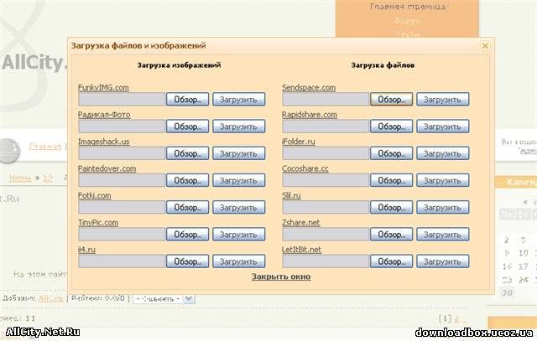Upload to Sendspace.com with Загрузить
Viewport: 537px width, 341px height.
coord(443,100)
